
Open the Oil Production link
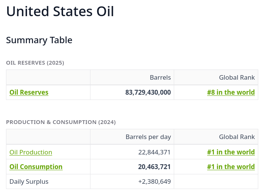(x=31, y=152)
